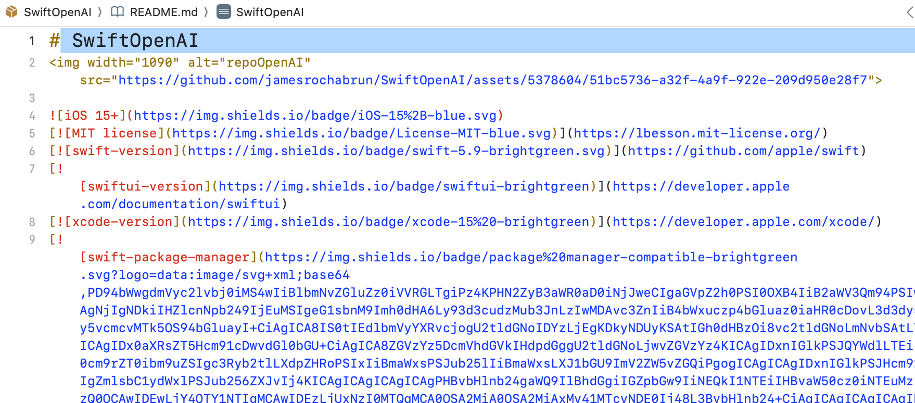Click line number 9 in the gutter
915x403 pixels.
32,240
